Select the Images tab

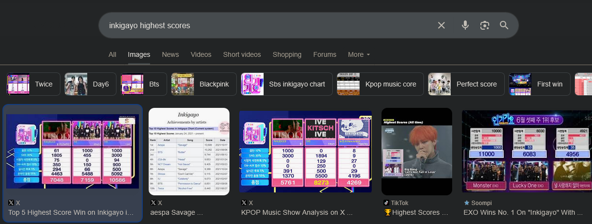(139, 54)
